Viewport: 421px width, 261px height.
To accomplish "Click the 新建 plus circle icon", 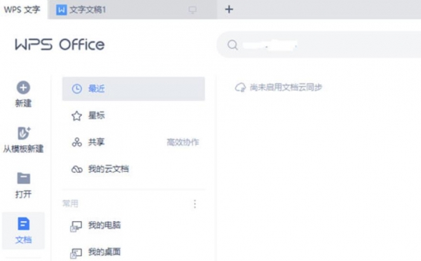I will pyautogui.click(x=23, y=87).
